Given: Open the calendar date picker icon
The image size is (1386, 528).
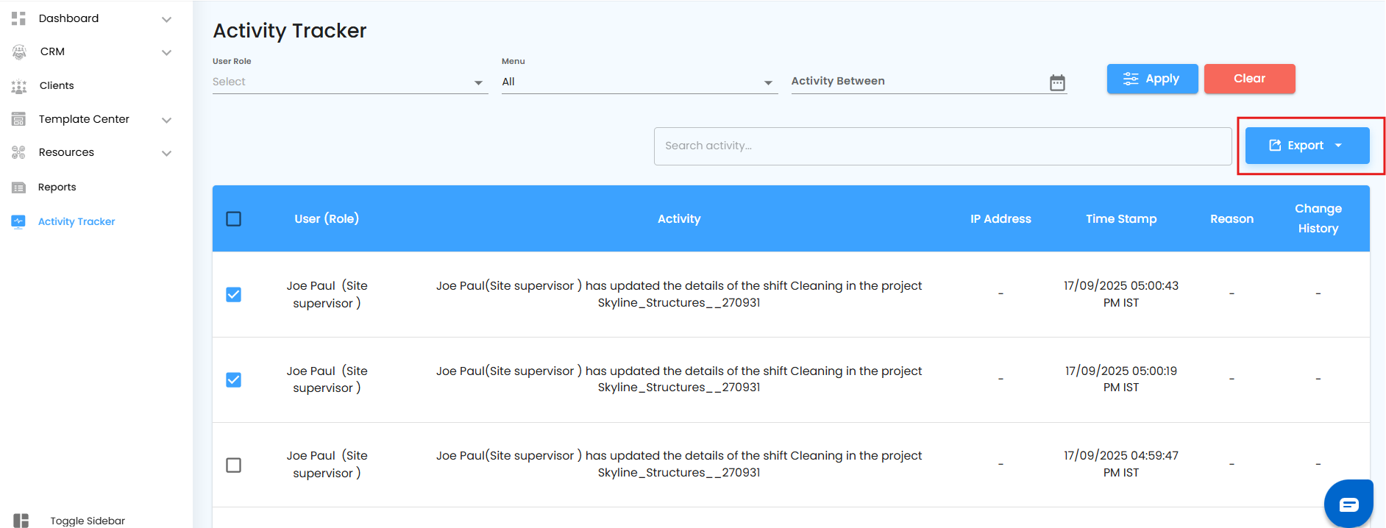Looking at the screenshot, I should 1057,82.
